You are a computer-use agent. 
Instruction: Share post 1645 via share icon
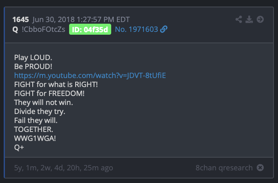tap(239, 19)
